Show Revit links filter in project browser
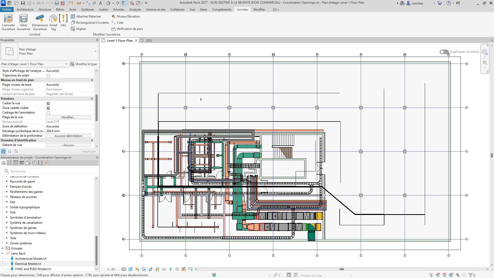 (x=47, y=163)
